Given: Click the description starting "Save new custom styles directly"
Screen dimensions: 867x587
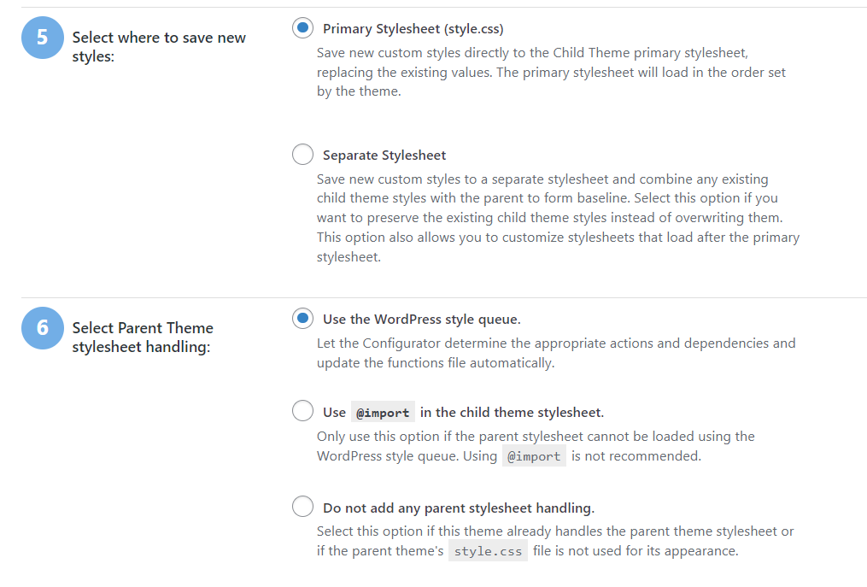Looking at the screenshot, I should pos(551,72).
